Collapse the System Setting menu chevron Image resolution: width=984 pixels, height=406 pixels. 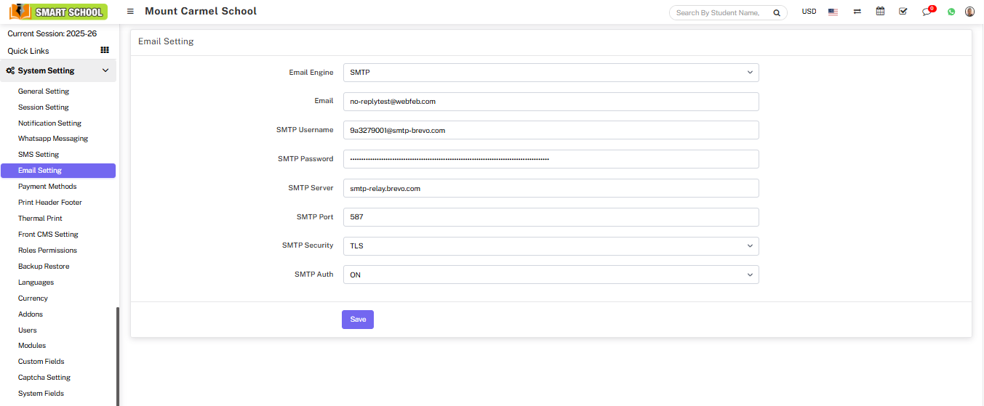[x=105, y=70]
